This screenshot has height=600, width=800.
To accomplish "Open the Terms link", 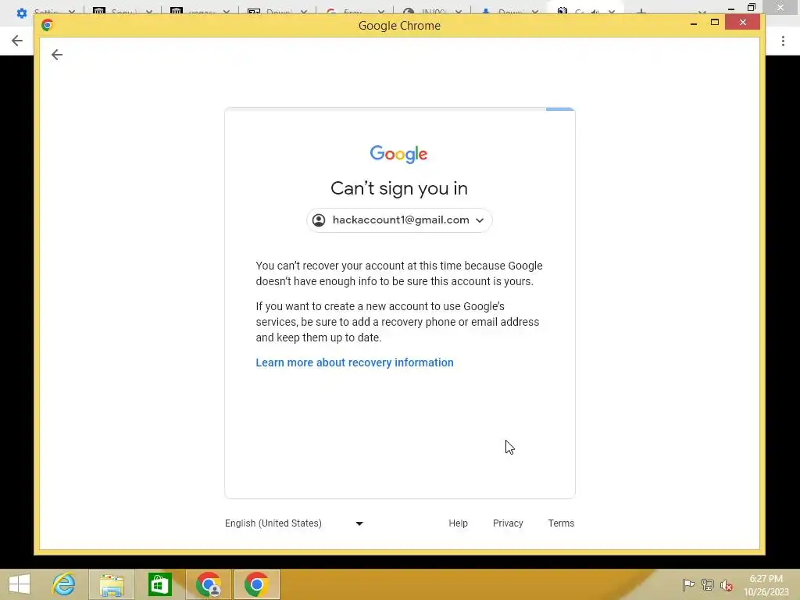I will [x=561, y=523].
